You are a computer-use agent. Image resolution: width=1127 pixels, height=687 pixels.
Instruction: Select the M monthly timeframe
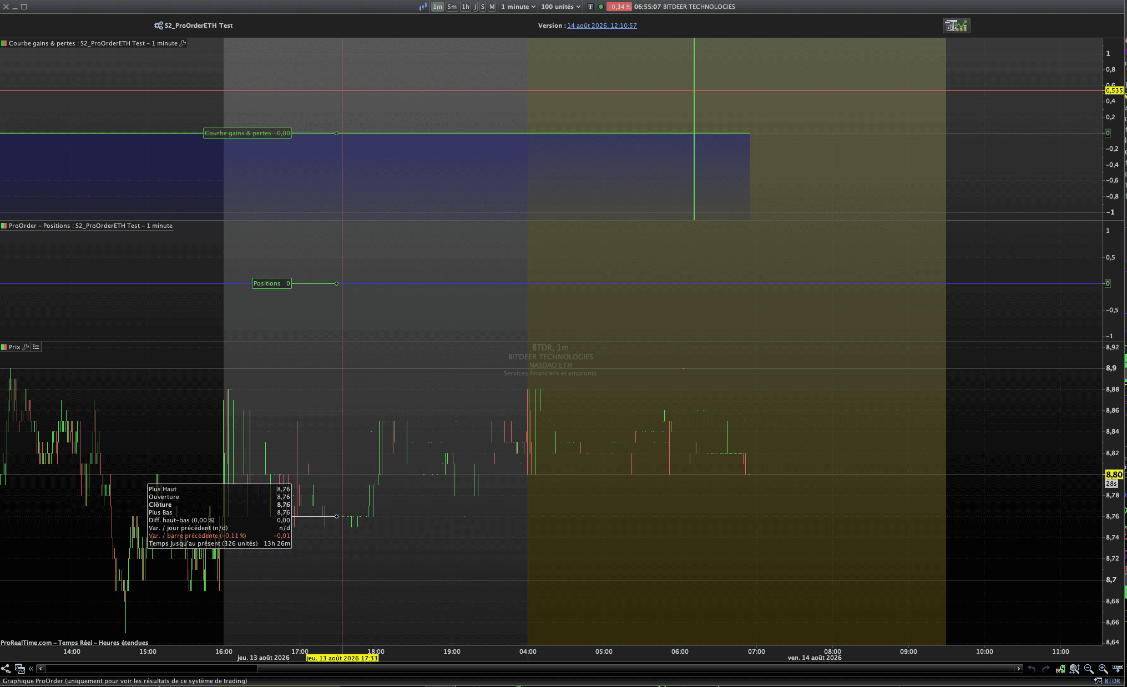coord(492,7)
